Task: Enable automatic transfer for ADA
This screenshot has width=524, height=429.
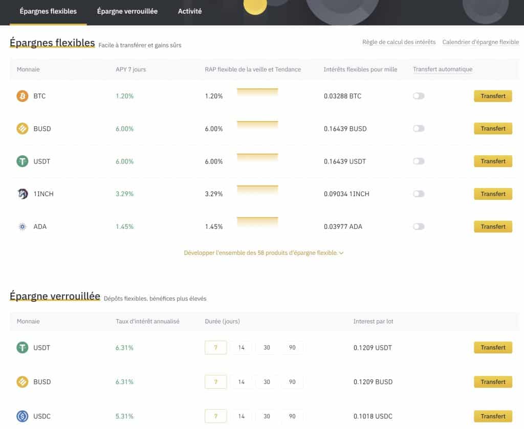Action: coord(419,227)
